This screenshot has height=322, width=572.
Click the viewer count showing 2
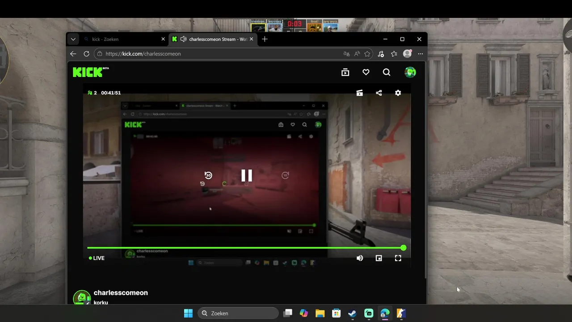93,93
